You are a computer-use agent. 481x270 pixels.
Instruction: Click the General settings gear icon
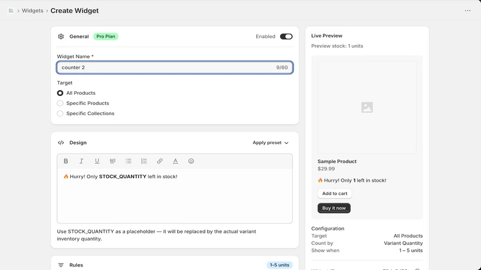pyautogui.click(x=61, y=37)
